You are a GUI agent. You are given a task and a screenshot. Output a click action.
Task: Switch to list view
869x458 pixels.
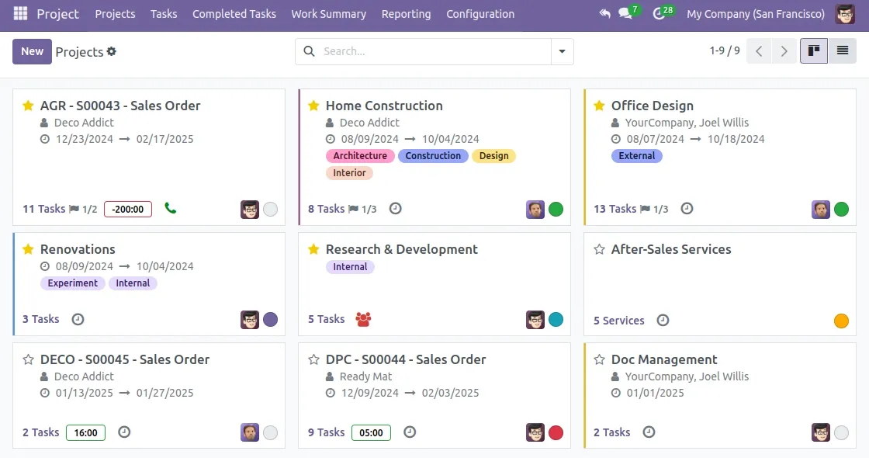tap(843, 51)
